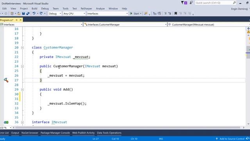Click the ReSharper warning status indicator icon
This screenshot has width=250, height=141.
coord(248,32)
